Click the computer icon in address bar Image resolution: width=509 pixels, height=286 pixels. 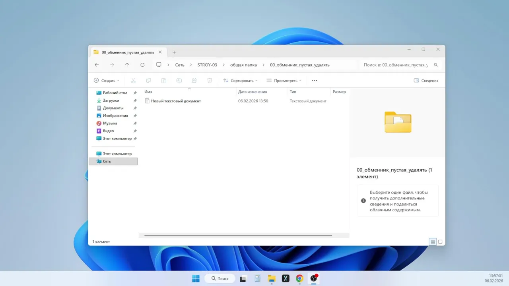coord(159,65)
